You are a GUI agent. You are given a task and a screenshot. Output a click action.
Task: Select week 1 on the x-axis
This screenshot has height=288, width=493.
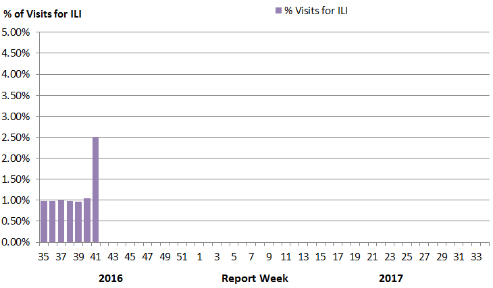200,256
